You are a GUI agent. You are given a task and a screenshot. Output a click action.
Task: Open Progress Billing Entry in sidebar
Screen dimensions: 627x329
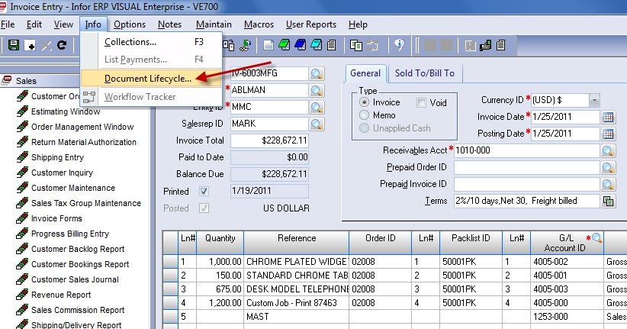pos(70,234)
